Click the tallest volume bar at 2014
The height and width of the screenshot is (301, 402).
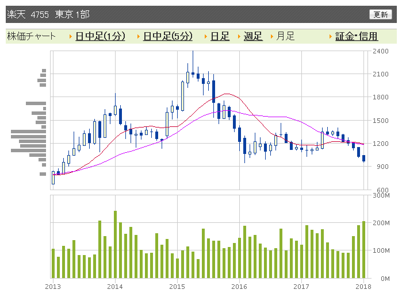115,244
